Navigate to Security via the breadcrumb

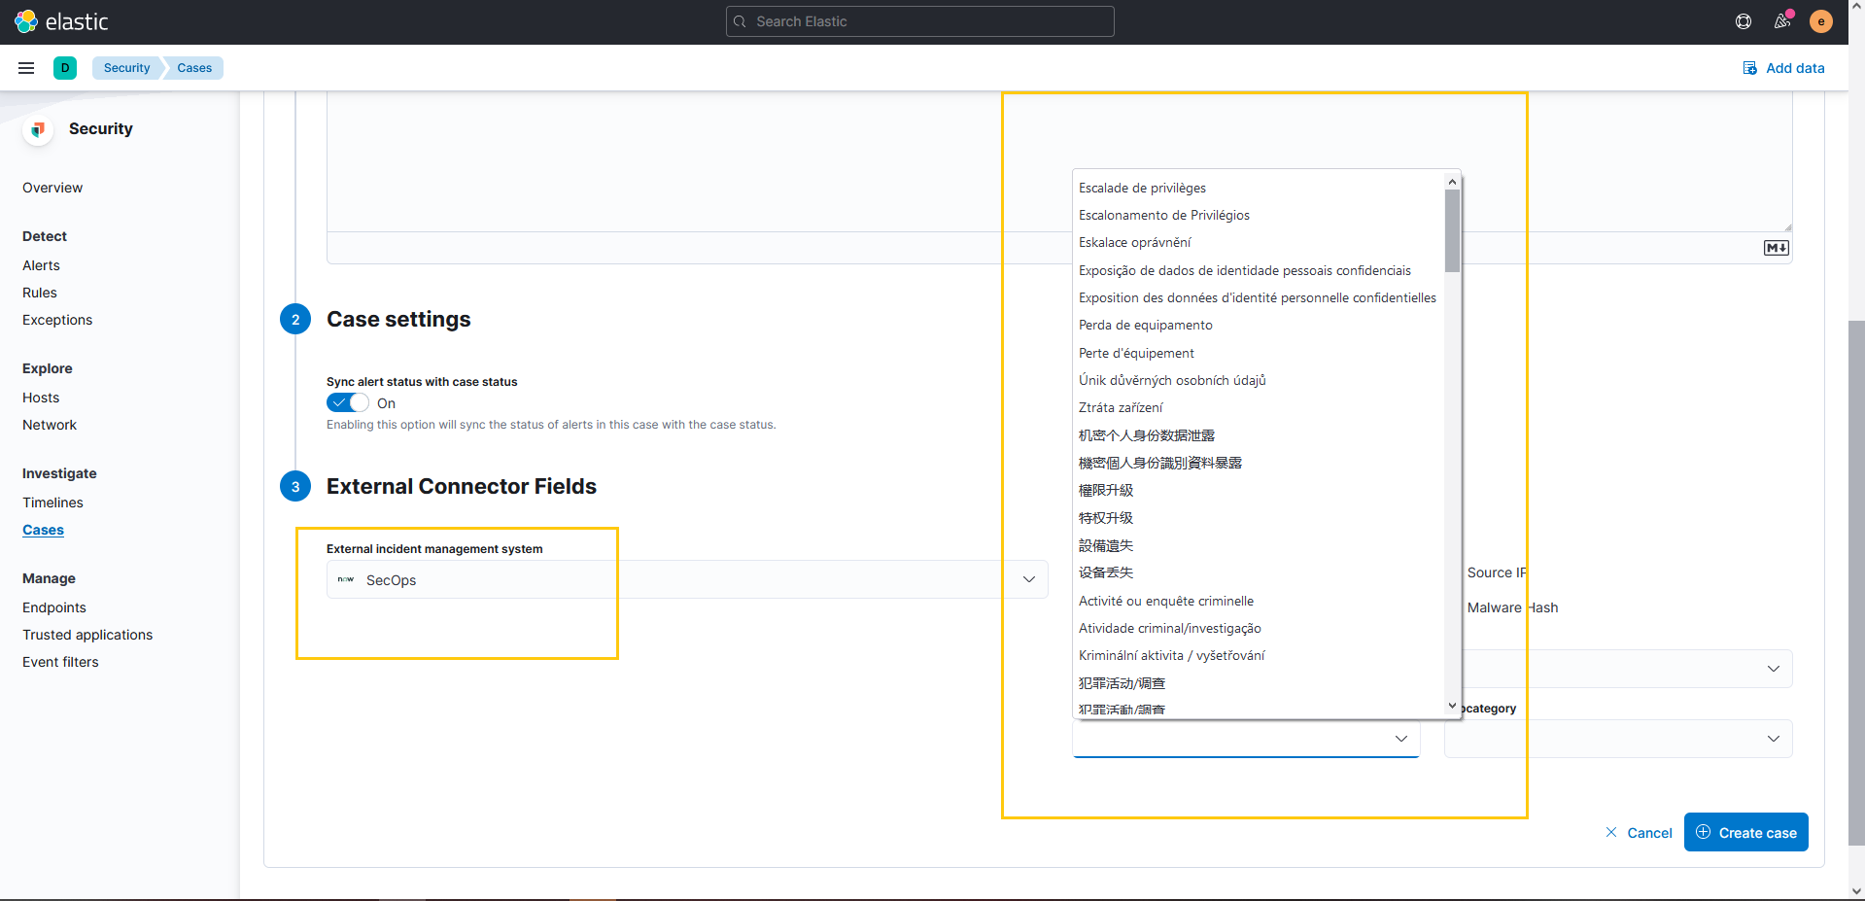(x=125, y=68)
